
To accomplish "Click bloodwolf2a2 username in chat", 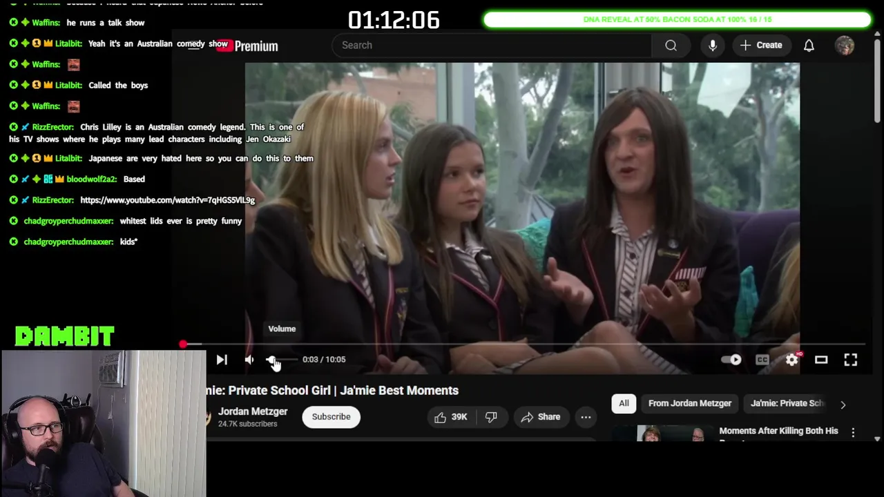I will point(93,179).
